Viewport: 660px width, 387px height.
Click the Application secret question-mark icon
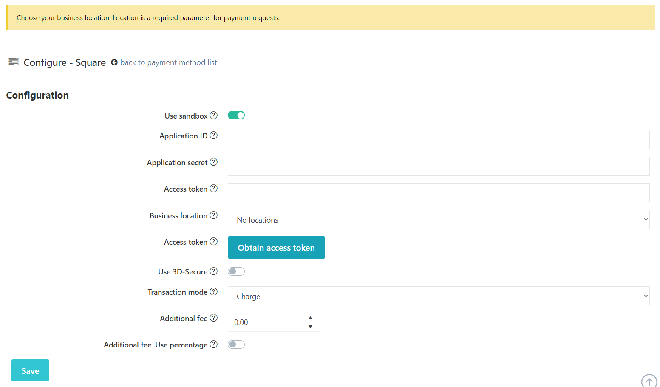point(214,162)
